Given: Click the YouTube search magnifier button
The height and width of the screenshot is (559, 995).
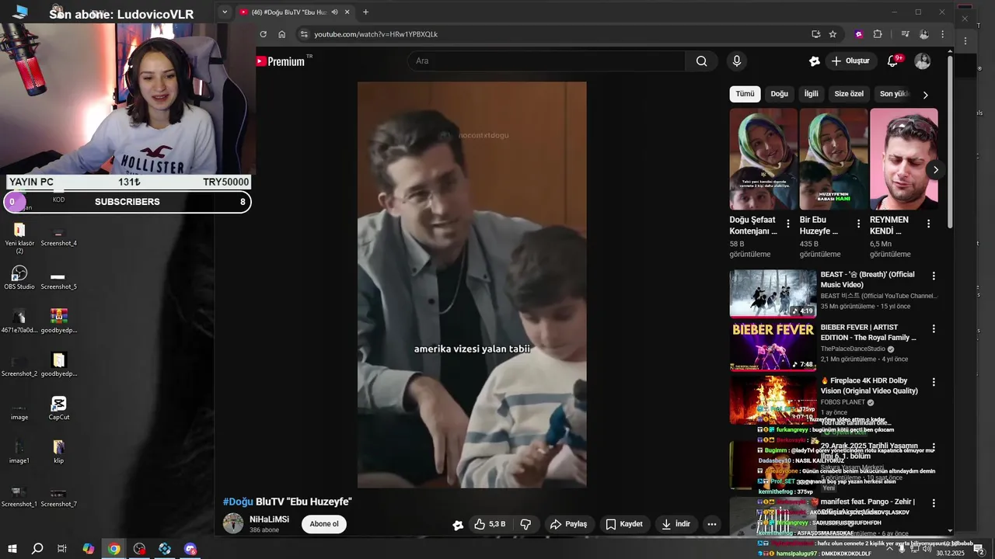Looking at the screenshot, I should coord(701,61).
